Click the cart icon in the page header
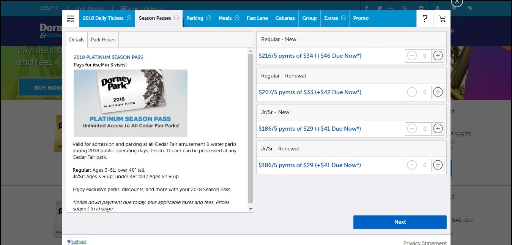This screenshot has height=245, width=512. 454,8
